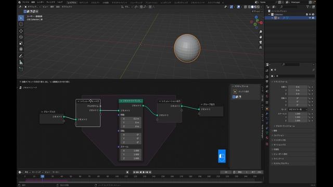Viewport: 333px width, 187px height.
Task: Activate the Select Box tool in viewport toolbar
Action: [x=21, y=18]
